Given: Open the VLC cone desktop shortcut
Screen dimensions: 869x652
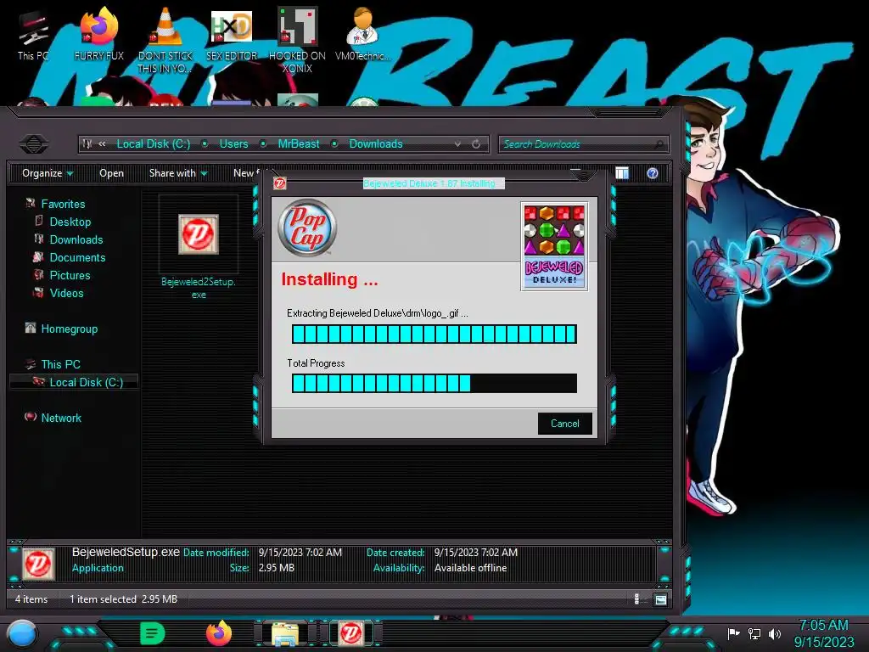Looking at the screenshot, I should point(165,40).
